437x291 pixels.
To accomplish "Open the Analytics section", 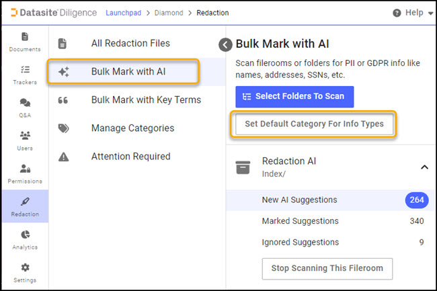I will (24, 239).
